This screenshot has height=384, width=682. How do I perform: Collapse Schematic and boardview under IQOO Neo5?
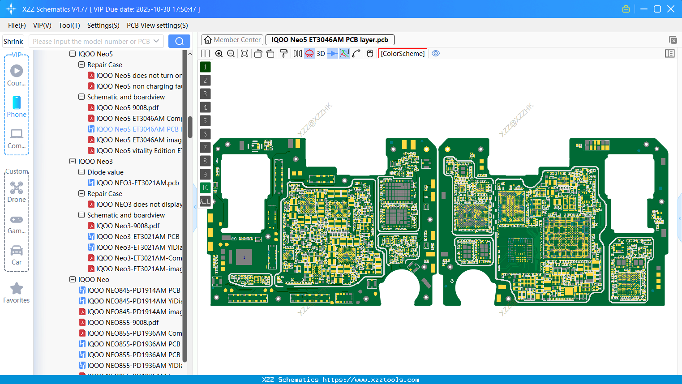click(x=81, y=97)
